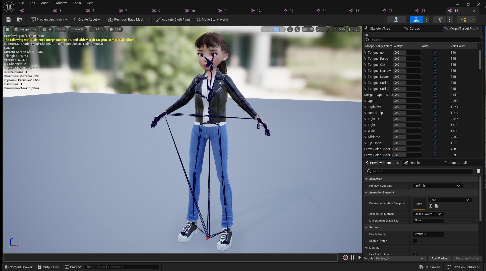This screenshot has height=271, width=486.
Task: Open the File menu
Action: click(21, 3)
